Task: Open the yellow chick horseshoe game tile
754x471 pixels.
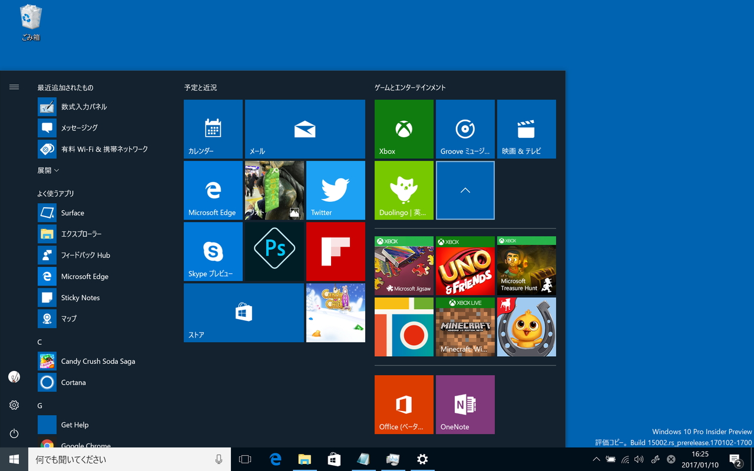Action: [527, 327]
